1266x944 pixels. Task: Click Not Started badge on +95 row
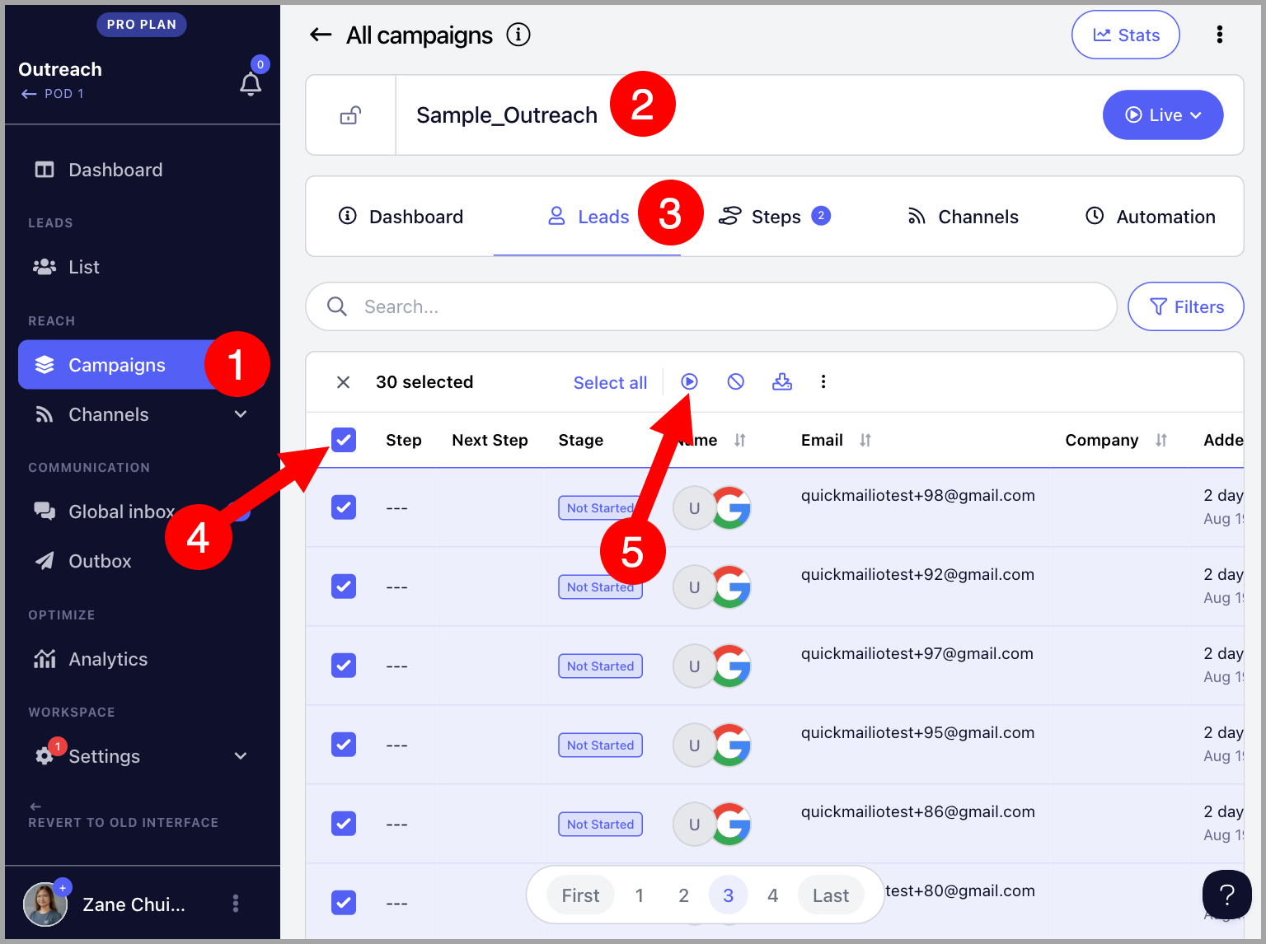(600, 745)
